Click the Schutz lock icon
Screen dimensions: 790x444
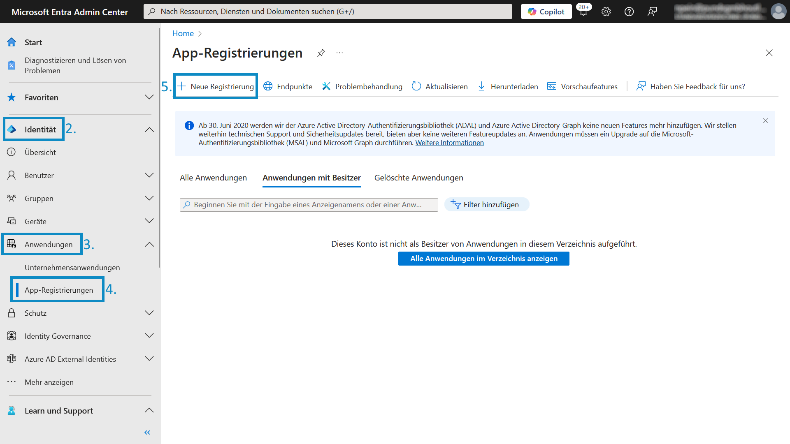12,313
